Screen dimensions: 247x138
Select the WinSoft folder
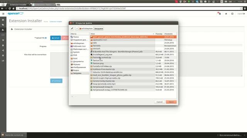pos(133,49)
